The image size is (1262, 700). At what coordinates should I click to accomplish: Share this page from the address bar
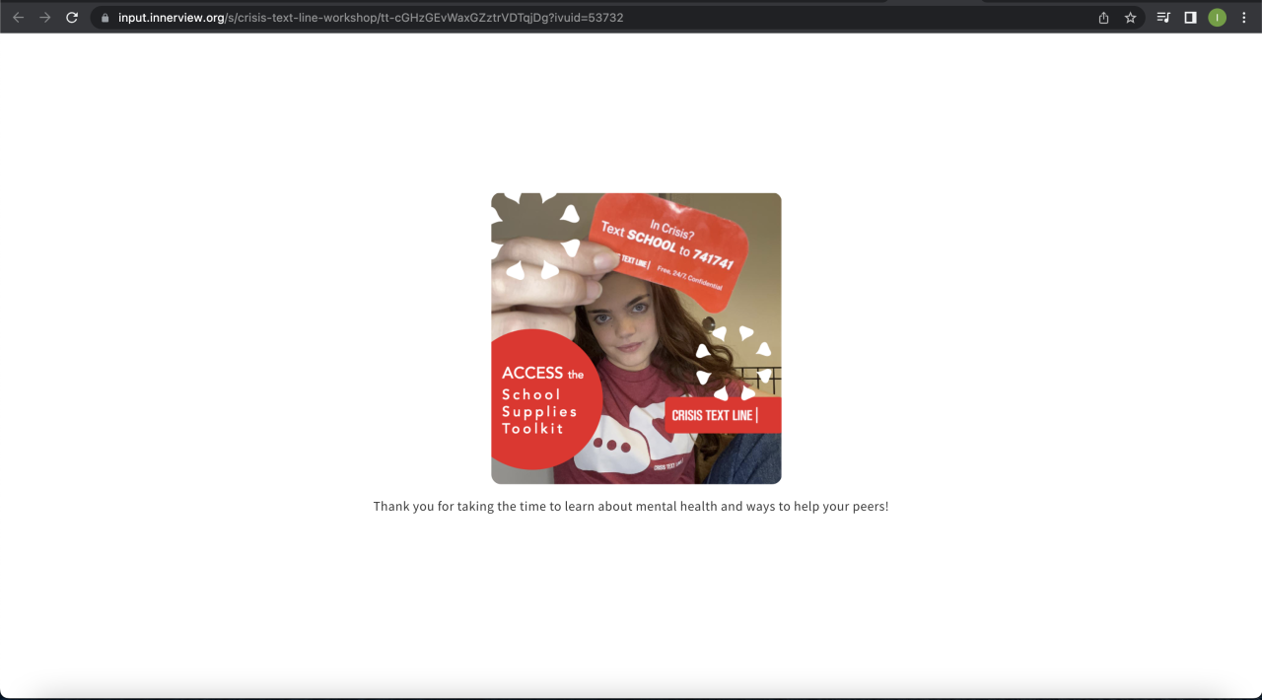[x=1103, y=18]
